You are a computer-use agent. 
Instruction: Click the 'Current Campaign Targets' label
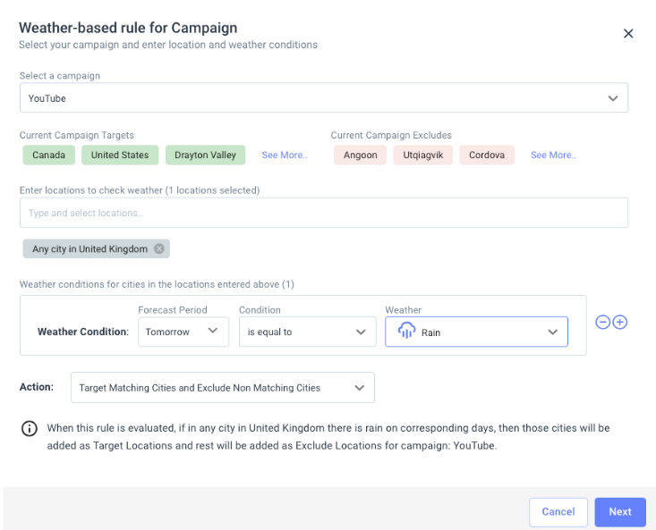pyautogui.click(x=77, y=135)
